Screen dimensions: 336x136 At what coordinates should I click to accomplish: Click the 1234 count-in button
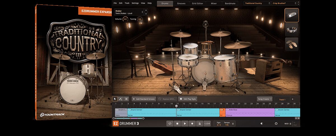coord(207,123)
